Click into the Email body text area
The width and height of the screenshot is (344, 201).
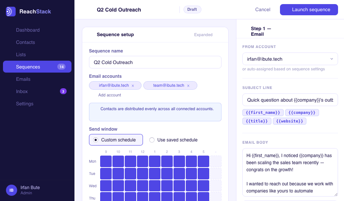pyautogui.click(x=290, y=172)
